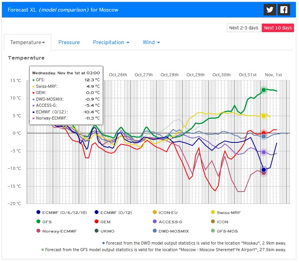Image resolution: width=299 pixels, height=262 pixels.
Task: Click the red GEM data point marker
Action: 264,133
